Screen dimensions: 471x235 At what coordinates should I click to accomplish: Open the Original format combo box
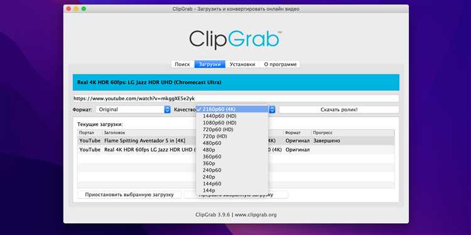pyautogui.click(x=133, y=110)
